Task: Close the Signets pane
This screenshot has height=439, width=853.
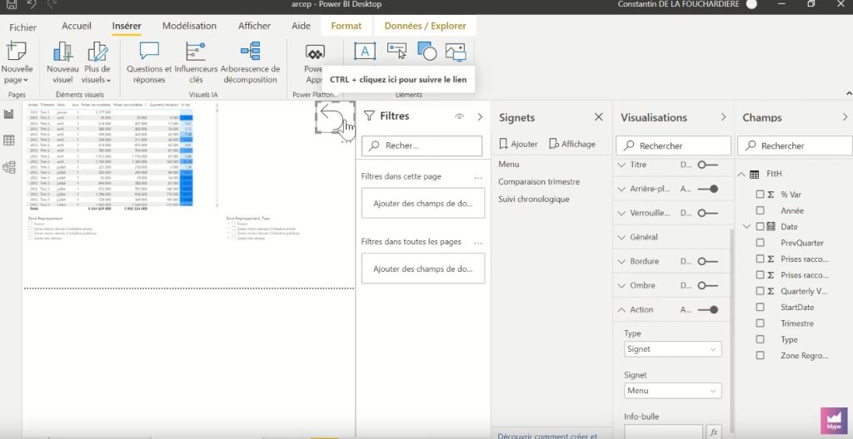Action: [x=598, y=116]
